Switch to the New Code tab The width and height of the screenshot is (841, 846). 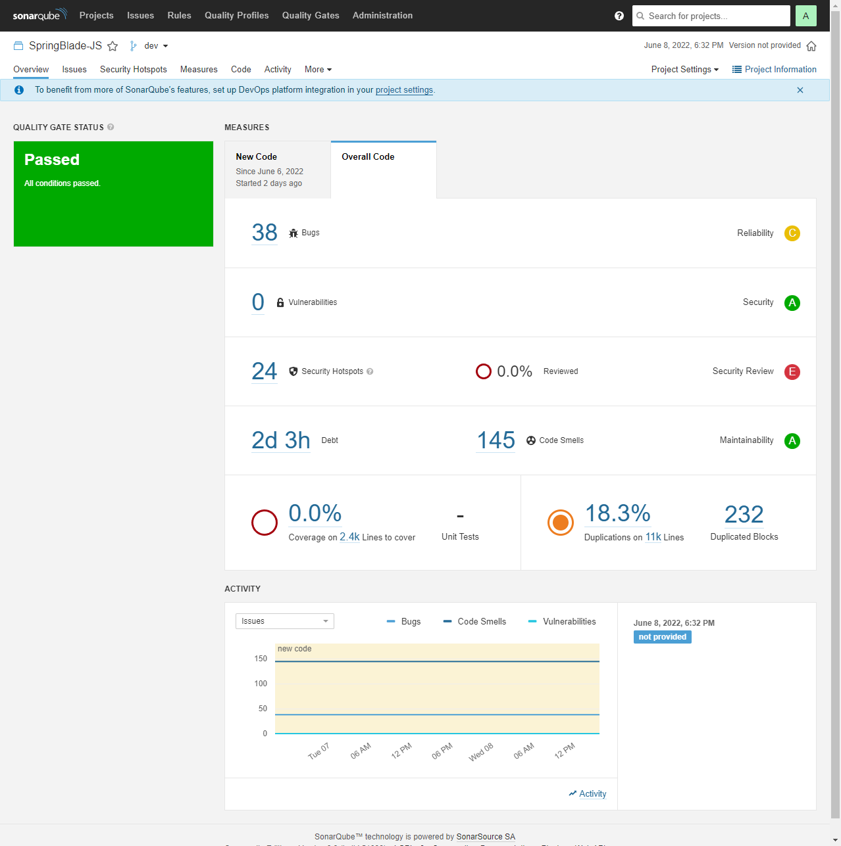(278, 170)
